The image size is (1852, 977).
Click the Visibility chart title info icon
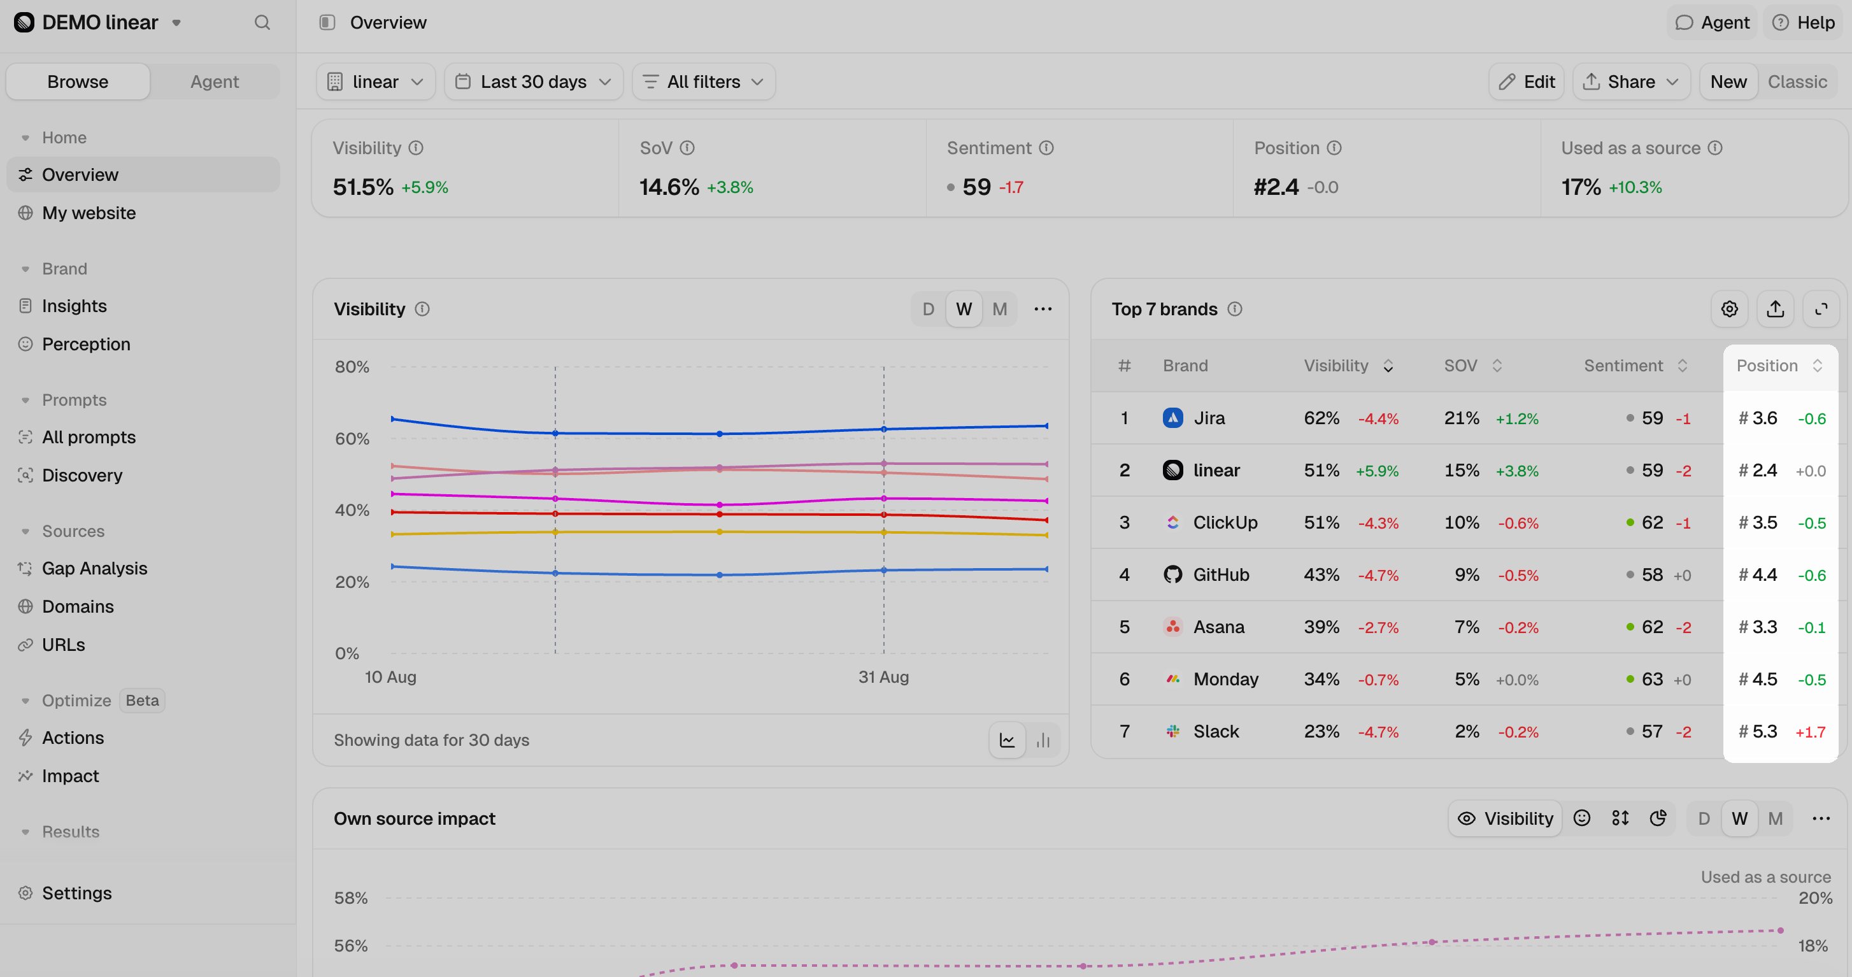point(423,308)
